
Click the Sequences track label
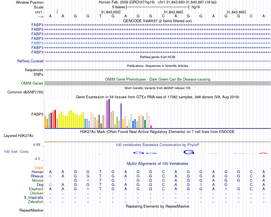34,70
